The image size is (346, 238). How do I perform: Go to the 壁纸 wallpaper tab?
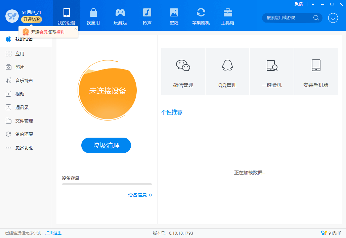tap(174, 17)
